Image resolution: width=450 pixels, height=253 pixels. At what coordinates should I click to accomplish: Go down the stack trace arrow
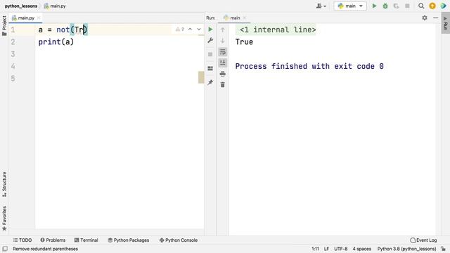click(x=222, y=41)
